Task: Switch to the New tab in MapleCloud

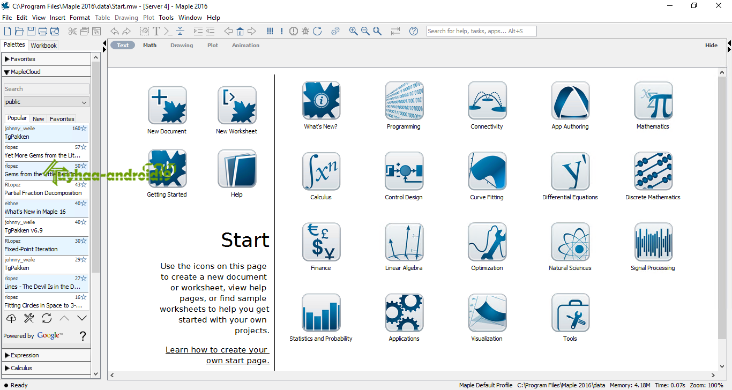Action: pos(39,119)
